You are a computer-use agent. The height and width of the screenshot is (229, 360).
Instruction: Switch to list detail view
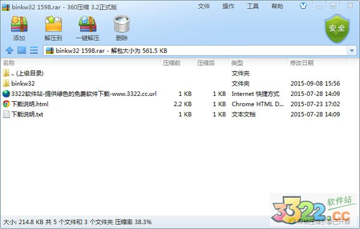34,50
